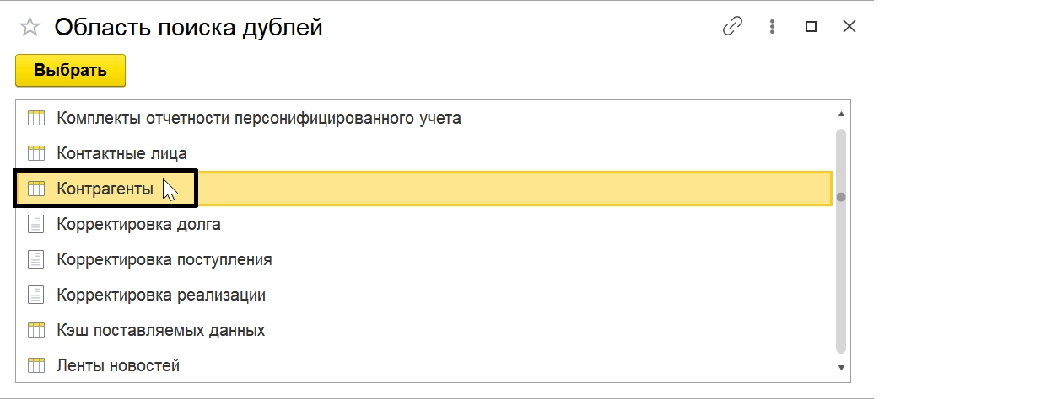Add form to favorites star icon
This screenshot has height=399, width=1046.
click(x=30, y=27)
